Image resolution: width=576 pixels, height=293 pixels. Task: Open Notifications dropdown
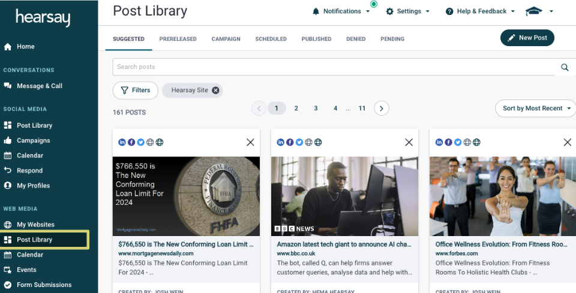[x=341, y=11]
